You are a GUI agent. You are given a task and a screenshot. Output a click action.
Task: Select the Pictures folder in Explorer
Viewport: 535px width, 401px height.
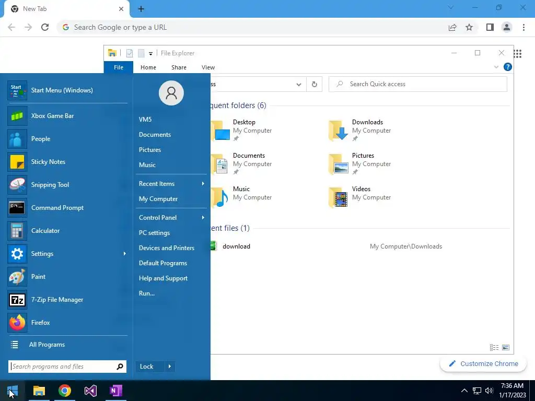pos(359,164)
